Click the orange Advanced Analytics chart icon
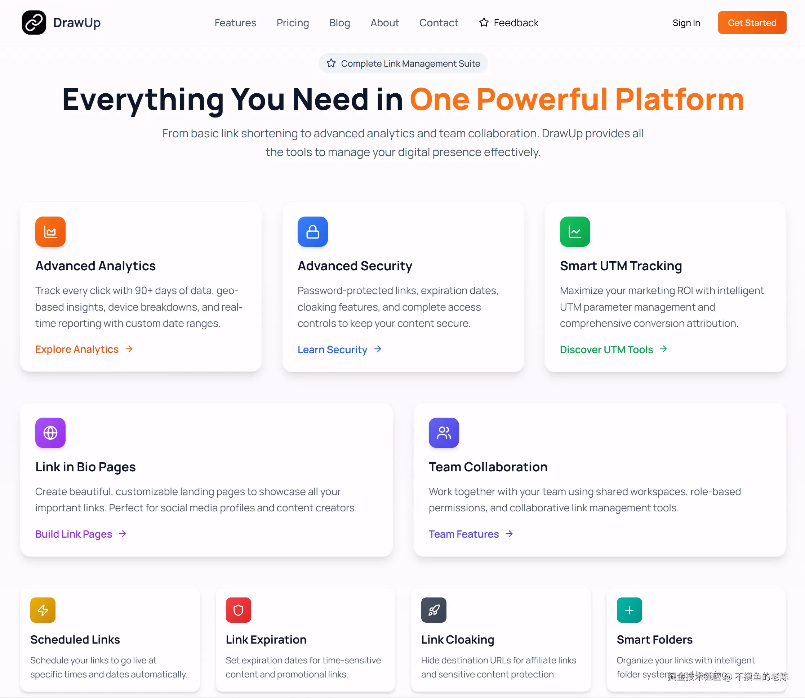This screenshot has height=698, width=805. [x=50, y=232]
